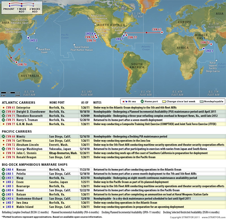Click the home port H icon for LHD 5
The width and height of the screenshot is (226, 219).
[3, 194]
